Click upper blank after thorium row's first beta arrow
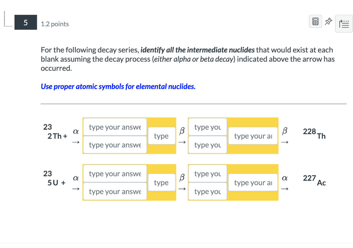 (207, 127)
